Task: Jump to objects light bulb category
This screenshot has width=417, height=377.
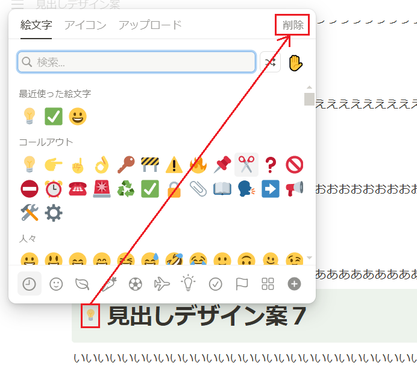Action: (x=188, y=283)
